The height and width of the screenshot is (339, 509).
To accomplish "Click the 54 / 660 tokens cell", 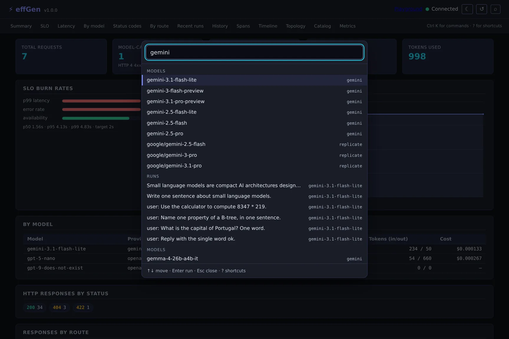I will 420,258.
